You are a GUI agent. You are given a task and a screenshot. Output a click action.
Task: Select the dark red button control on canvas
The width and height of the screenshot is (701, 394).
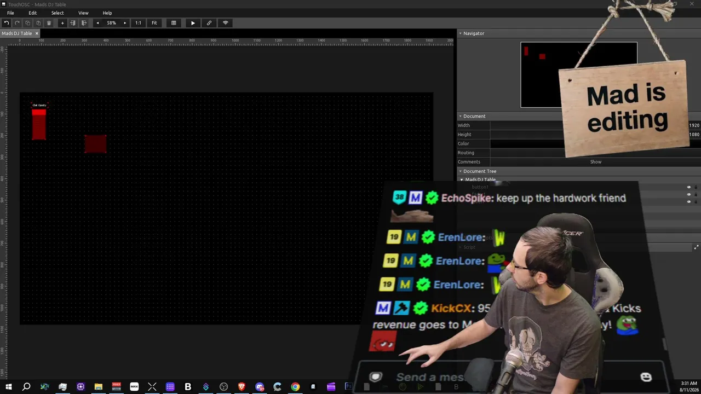click(x=95, y=144)
